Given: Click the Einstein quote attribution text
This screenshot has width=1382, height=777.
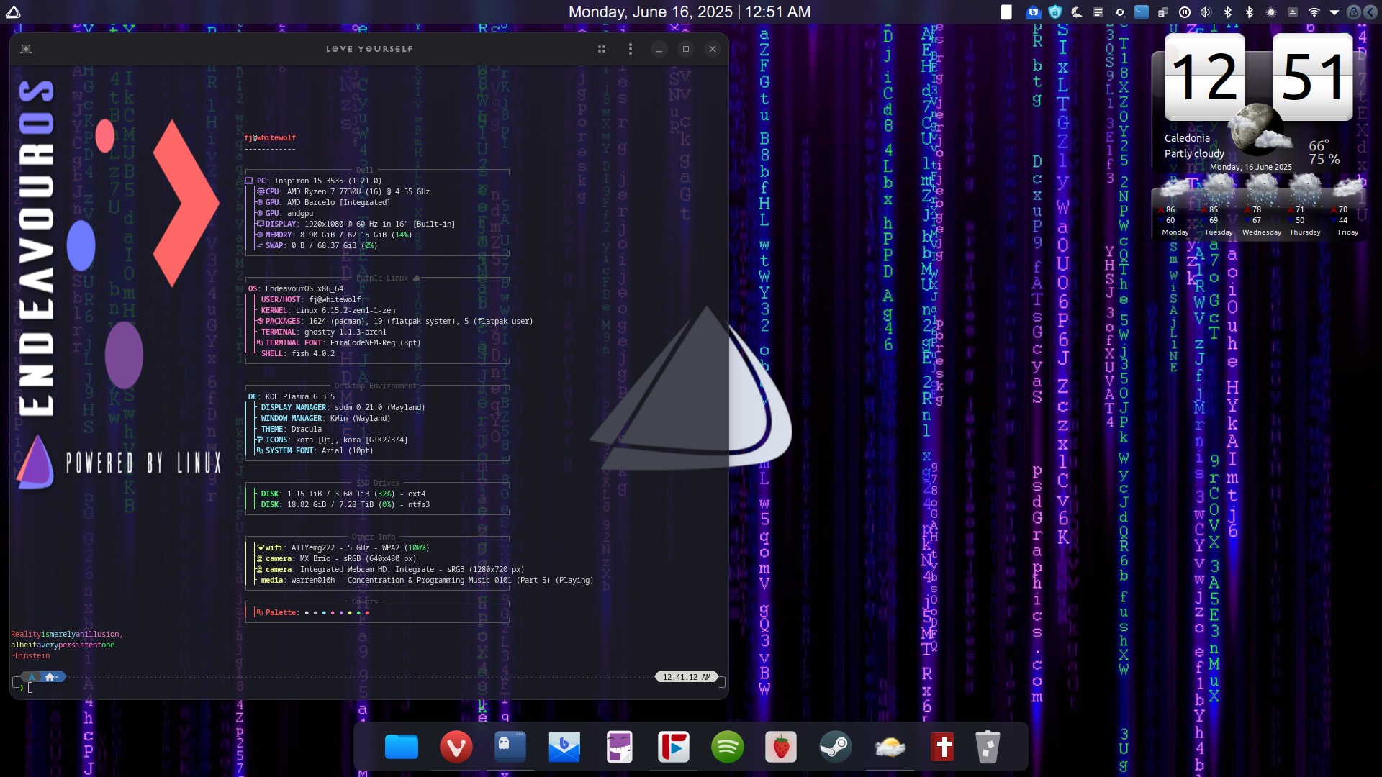Looking at the screenshot, I should tap(30, 655).
